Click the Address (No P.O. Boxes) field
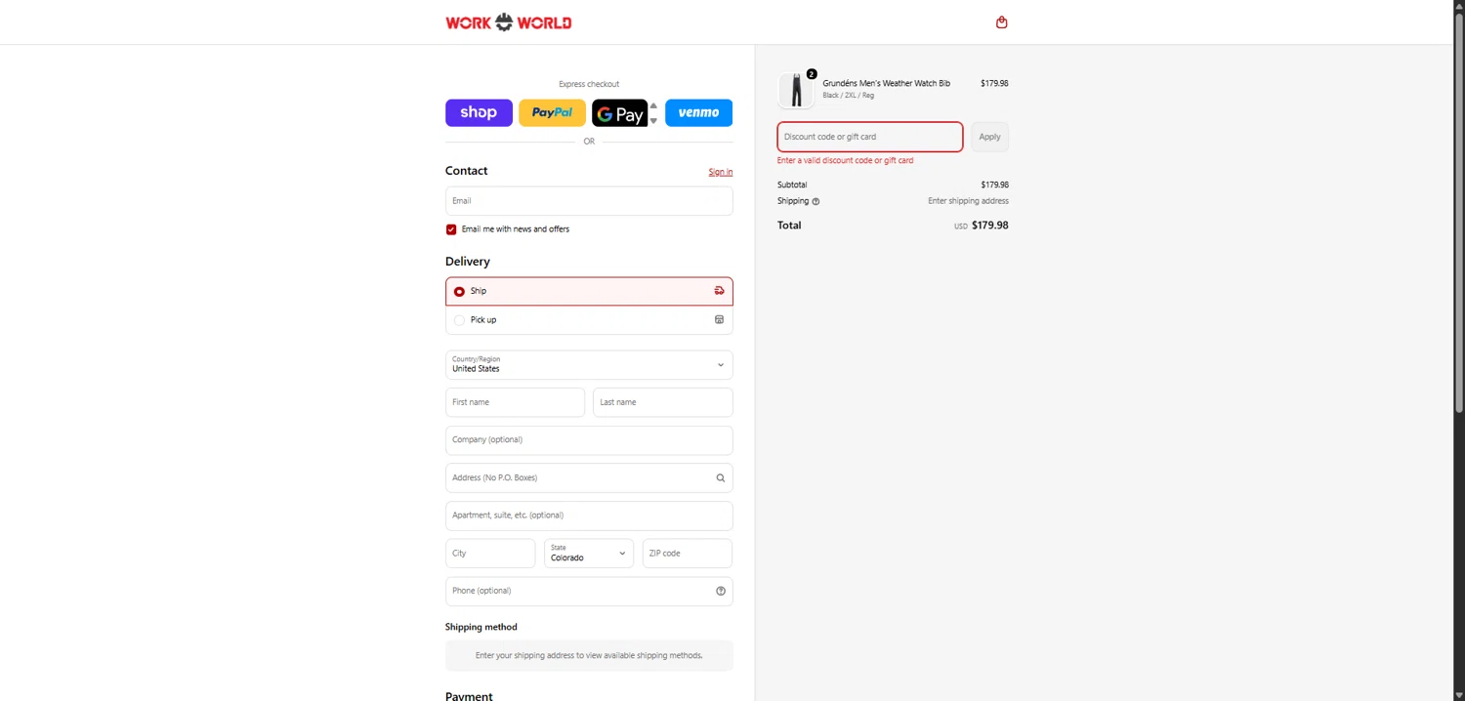1465x701 pixels. coord(589,477)
